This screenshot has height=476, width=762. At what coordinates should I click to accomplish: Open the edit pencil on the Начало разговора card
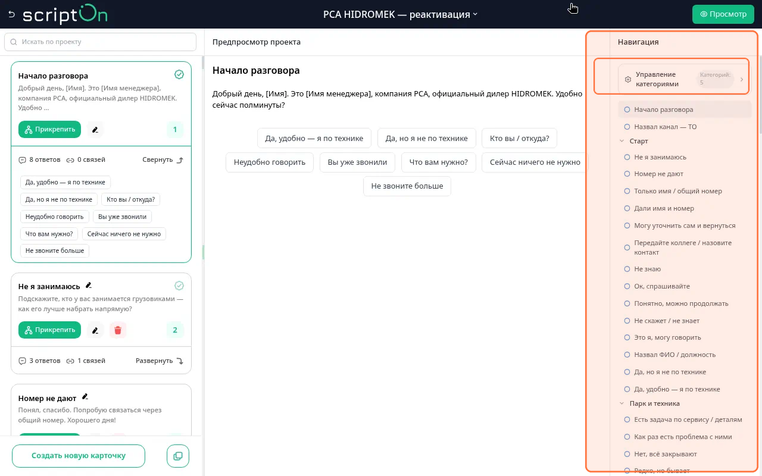95,130
